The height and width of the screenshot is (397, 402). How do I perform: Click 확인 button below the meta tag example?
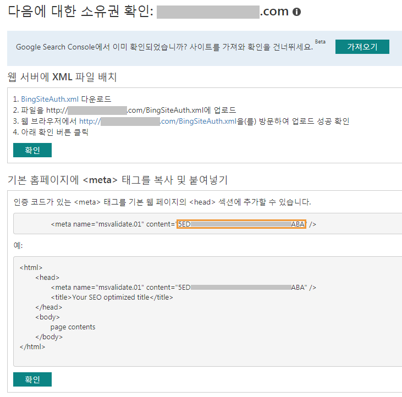click(x=32, y=379)
